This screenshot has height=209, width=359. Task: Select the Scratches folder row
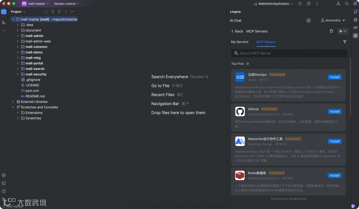click(x=44, y=118)
